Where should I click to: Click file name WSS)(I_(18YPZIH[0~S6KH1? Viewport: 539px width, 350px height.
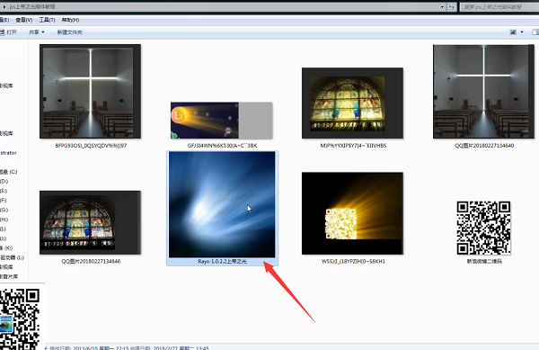(x=353, y=261)
